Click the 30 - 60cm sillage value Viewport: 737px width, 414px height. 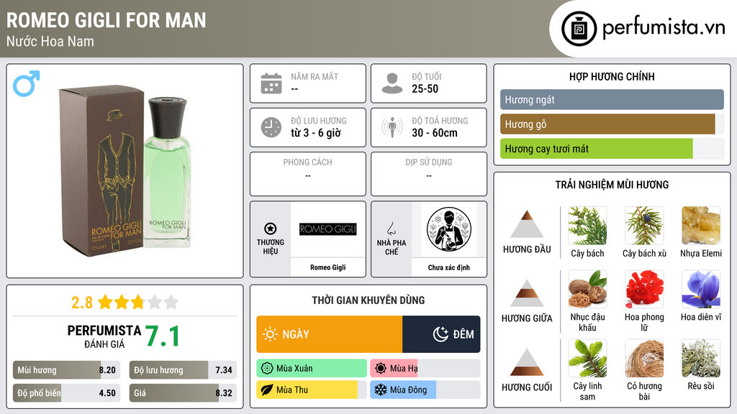point(434,133)
